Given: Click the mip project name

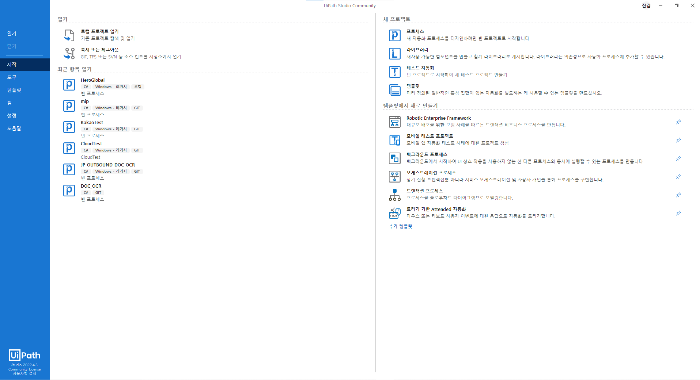Looking at the screenshot, I should (85, 101).
